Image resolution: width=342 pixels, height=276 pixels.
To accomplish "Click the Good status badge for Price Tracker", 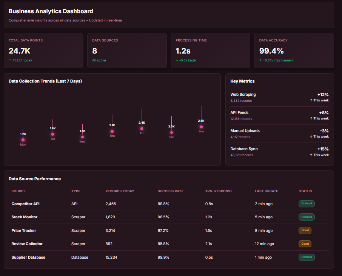I will point(305,230).
